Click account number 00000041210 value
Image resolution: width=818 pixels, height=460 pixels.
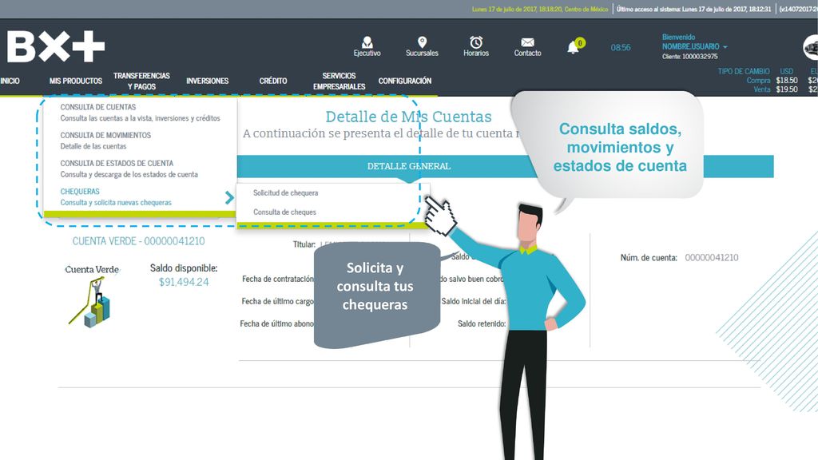point(712,258)
